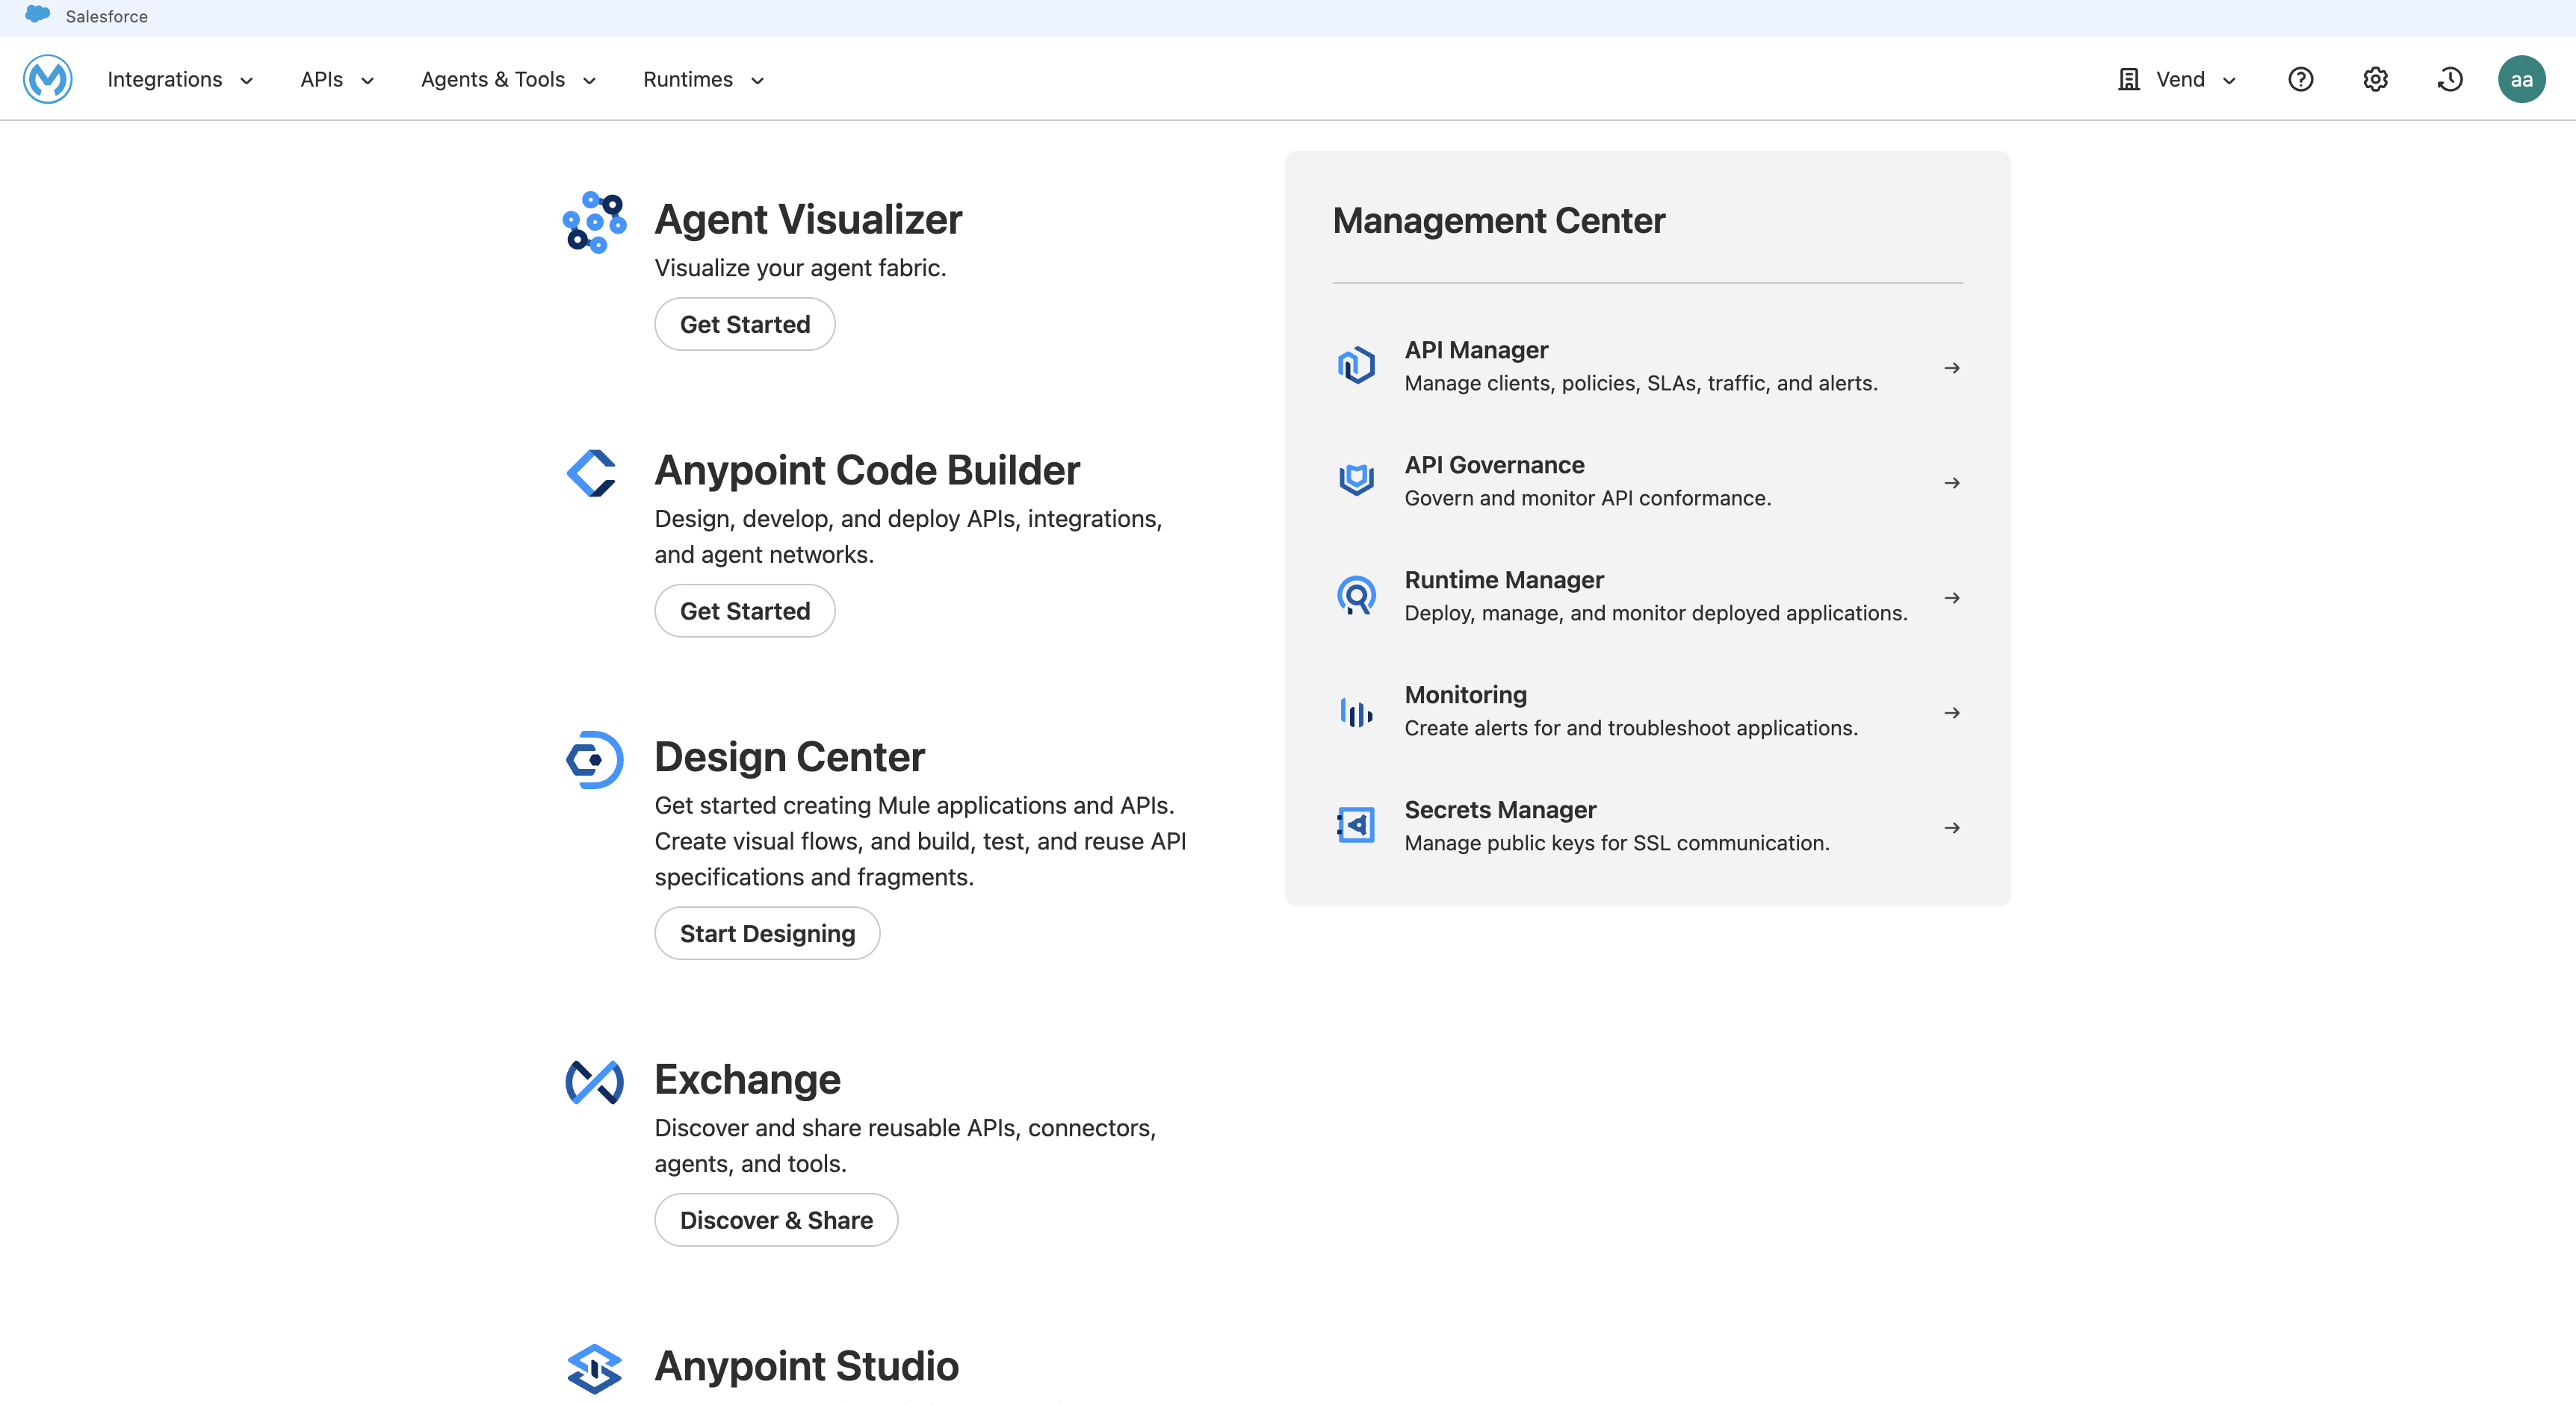Click the MuleSoft logo icon

(47, 79)
